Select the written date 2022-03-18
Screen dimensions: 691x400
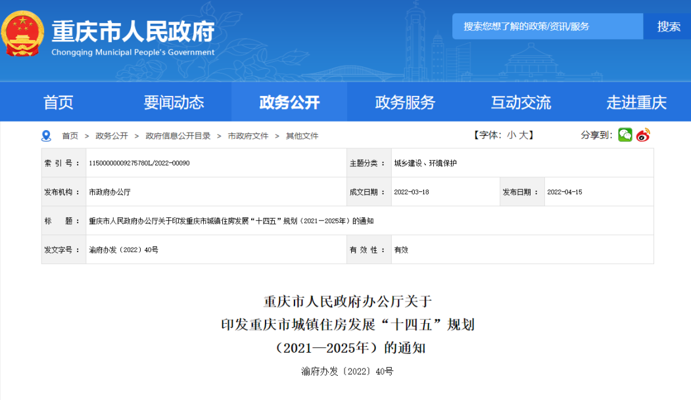[x=411, y=192]
